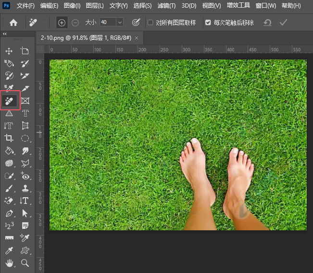Viewport: 313px width, 273px height.
Task: Select the Slice tool
Action: [x=25, y=88]
